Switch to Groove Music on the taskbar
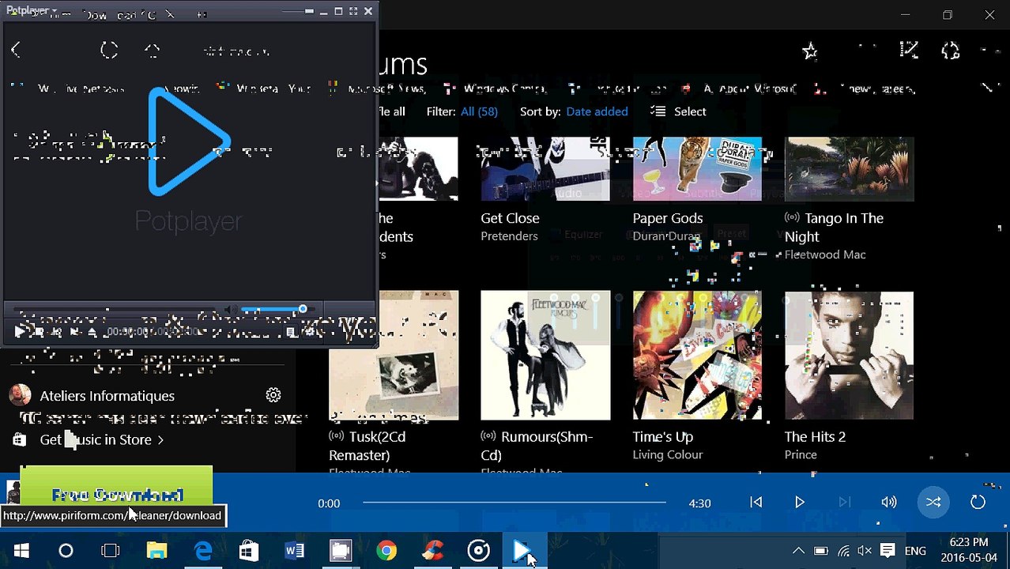 (x=478, y=551)
